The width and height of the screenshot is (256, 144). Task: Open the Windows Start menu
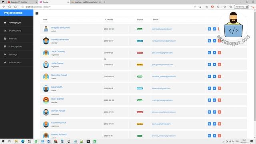[3, 141]
